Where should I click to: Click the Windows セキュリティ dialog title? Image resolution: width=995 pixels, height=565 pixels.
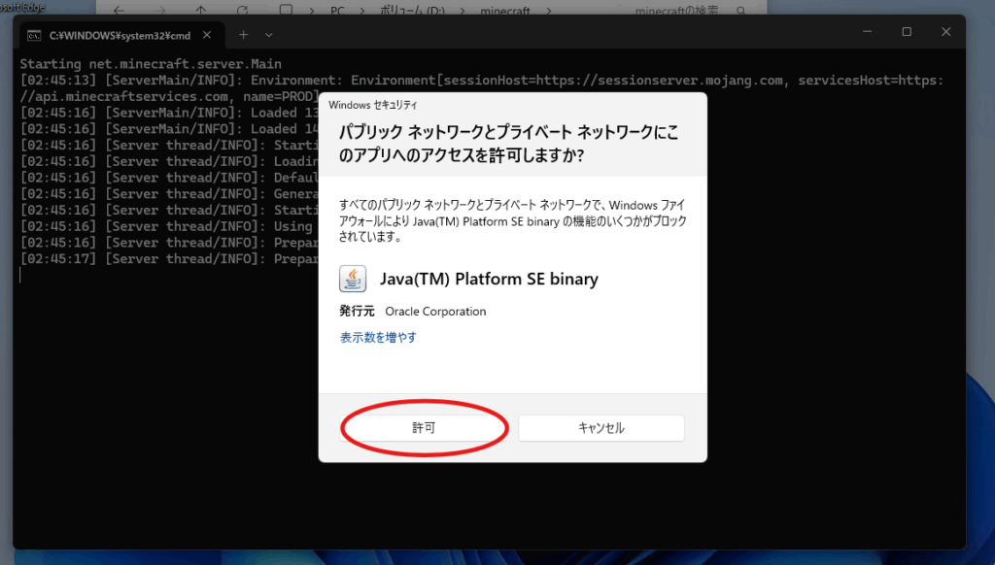373,105
